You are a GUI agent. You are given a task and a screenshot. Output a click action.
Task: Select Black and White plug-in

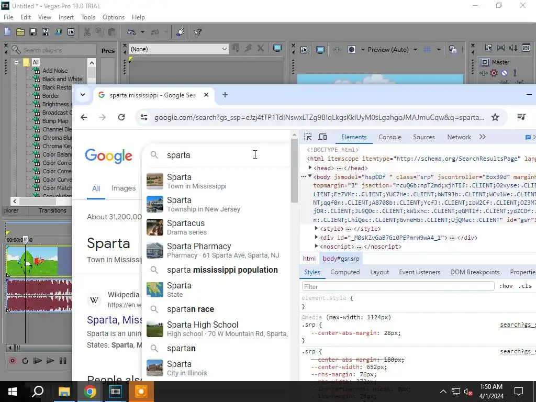(x=62, y=79)
